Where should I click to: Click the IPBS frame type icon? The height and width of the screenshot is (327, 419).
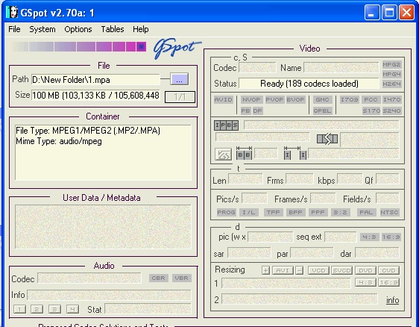click(x=226, y=125)
